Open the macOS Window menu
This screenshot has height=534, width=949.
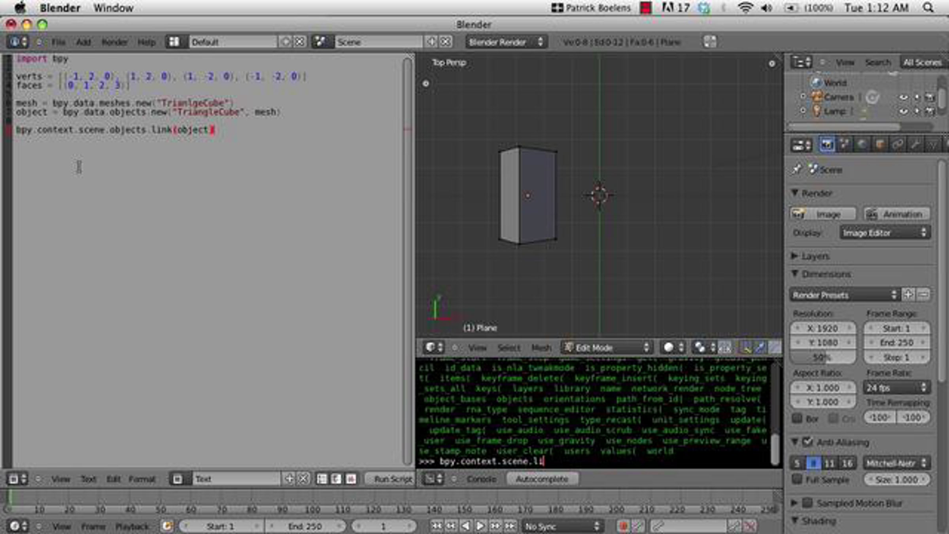113,8
